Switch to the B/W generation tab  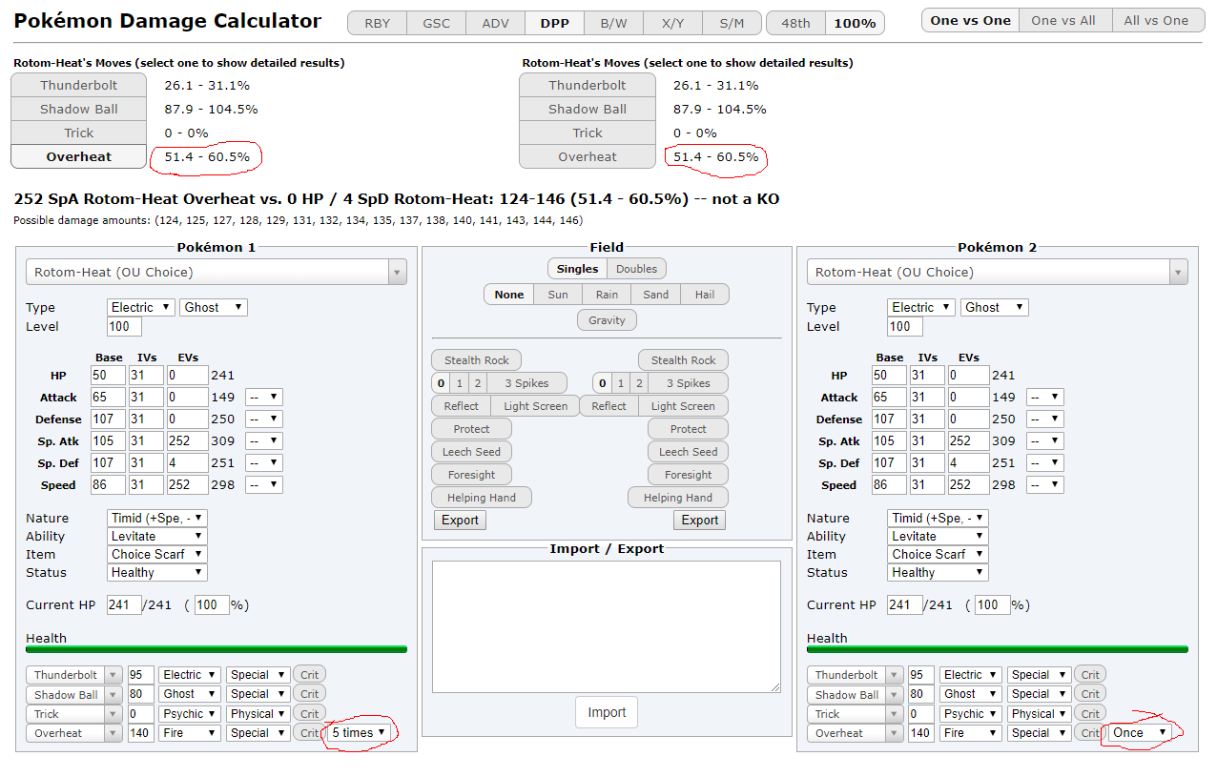[x=613, y=23]
